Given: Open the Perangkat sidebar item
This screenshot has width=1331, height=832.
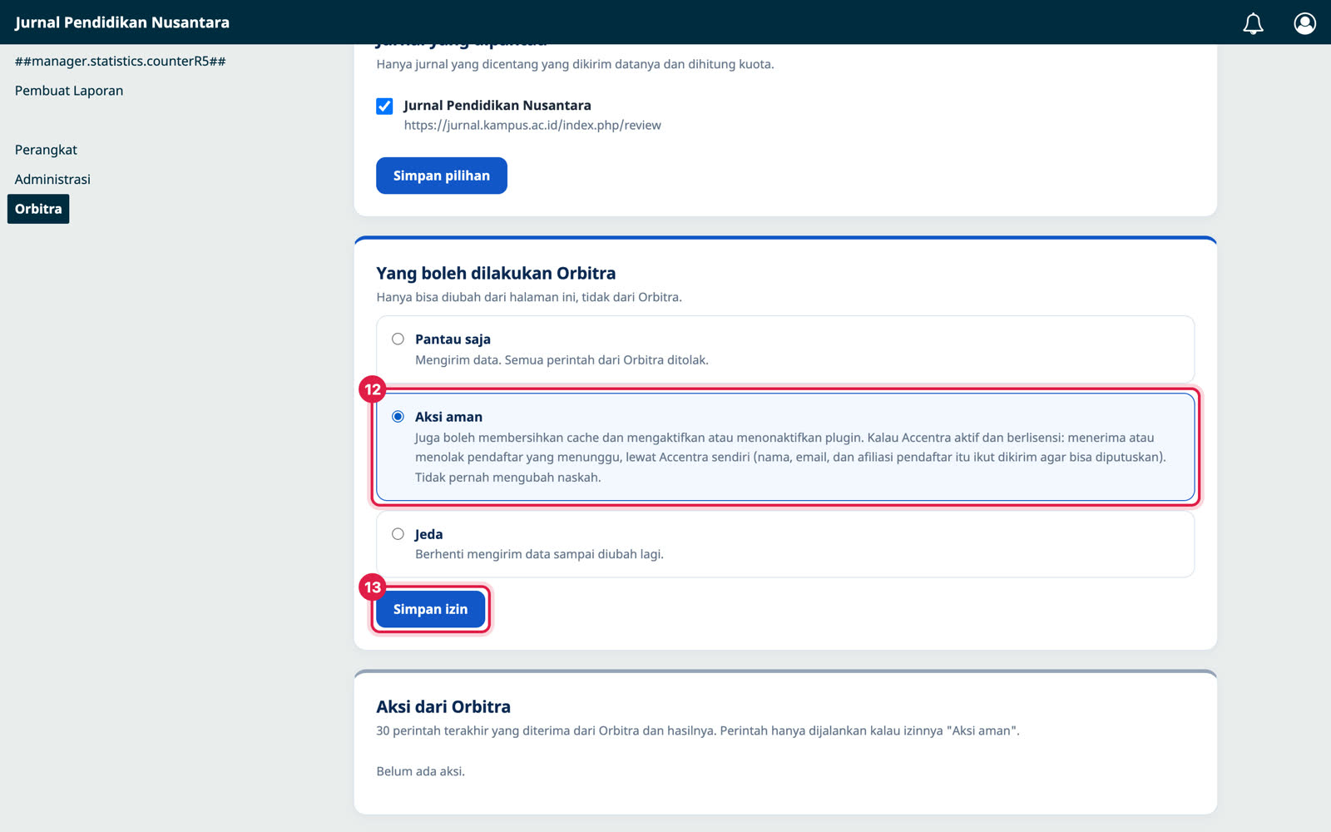Looking at the screenshot, I should tap(46, 150).
